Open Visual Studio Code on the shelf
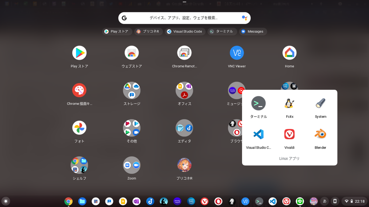 pyautogui.click(x=273, y=201)
